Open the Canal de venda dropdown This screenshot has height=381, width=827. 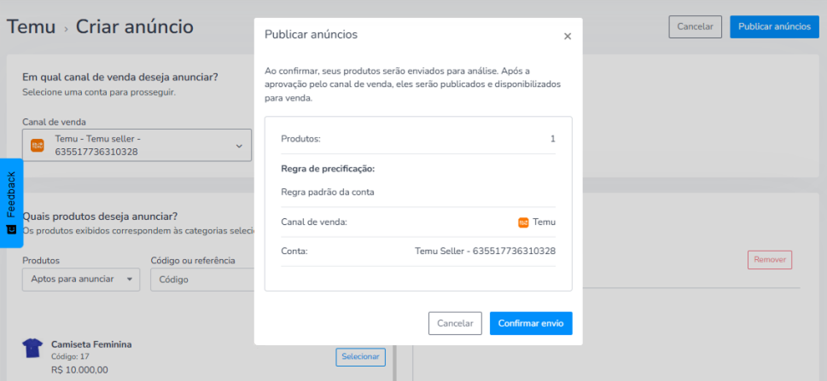coord(137,146)
